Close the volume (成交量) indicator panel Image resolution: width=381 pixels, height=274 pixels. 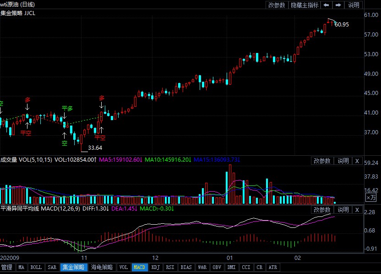click(357, 161)
